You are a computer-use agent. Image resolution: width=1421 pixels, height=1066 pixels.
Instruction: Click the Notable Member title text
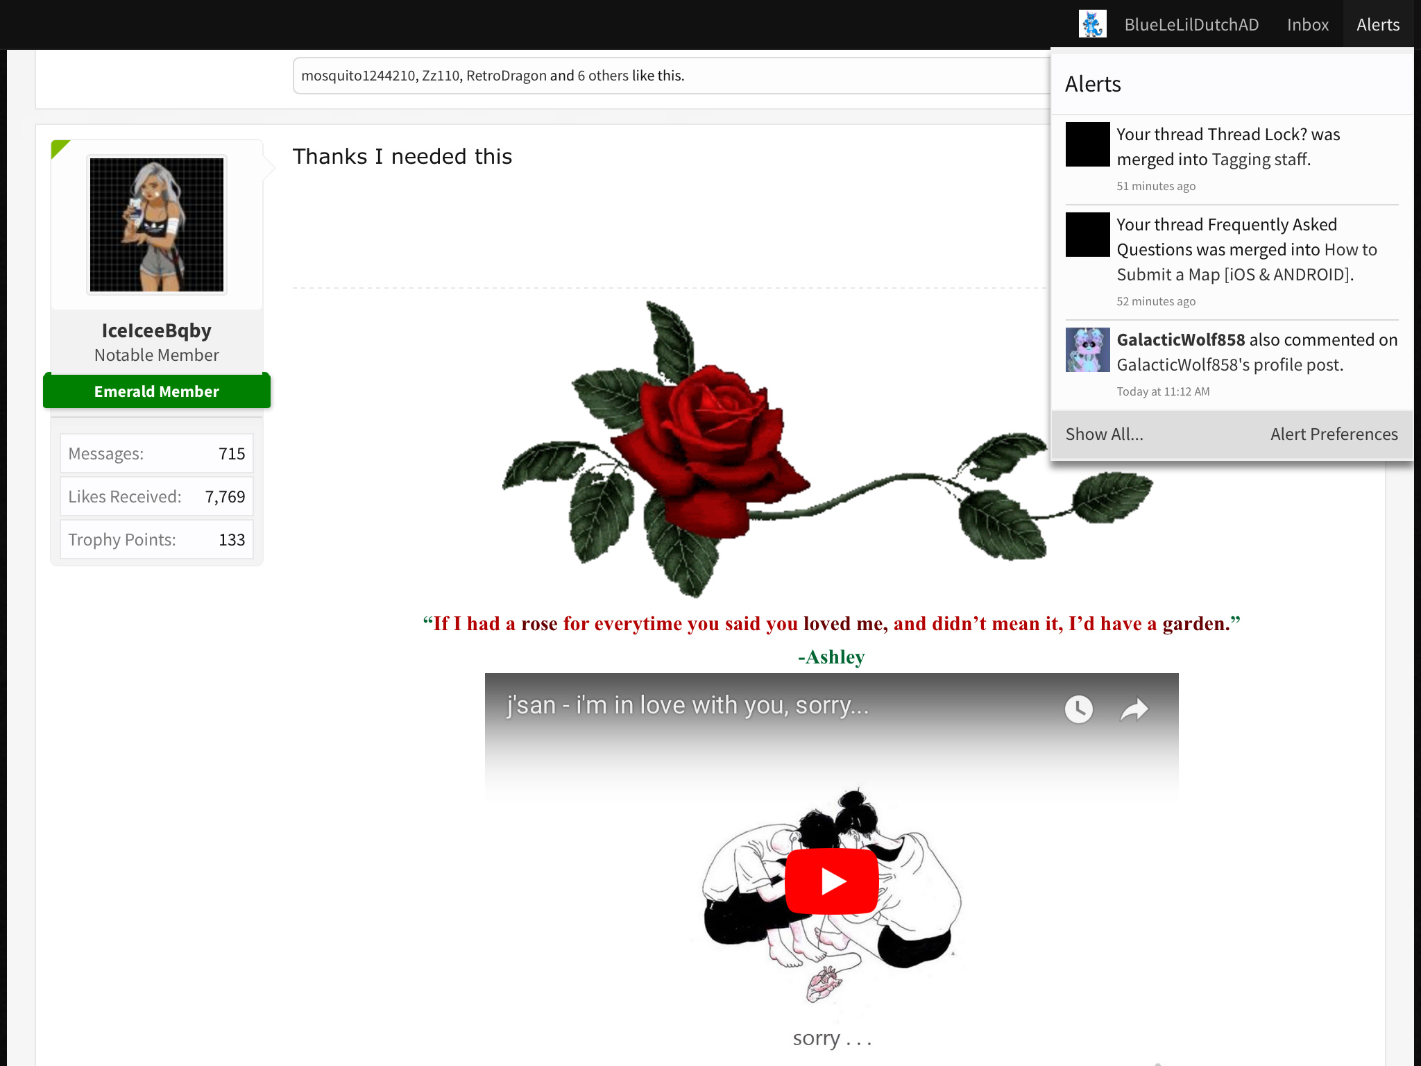157,355
